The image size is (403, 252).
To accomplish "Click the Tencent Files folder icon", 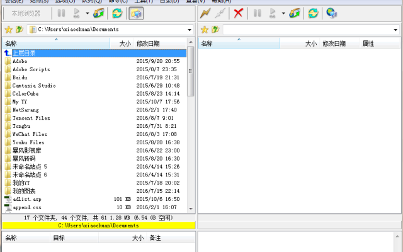I will (8, 118).
